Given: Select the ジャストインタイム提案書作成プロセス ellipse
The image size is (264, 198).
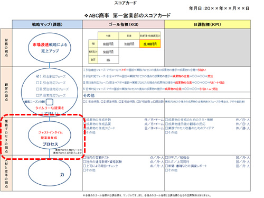Looking at the screenshot, I should [x=50, y=136].
